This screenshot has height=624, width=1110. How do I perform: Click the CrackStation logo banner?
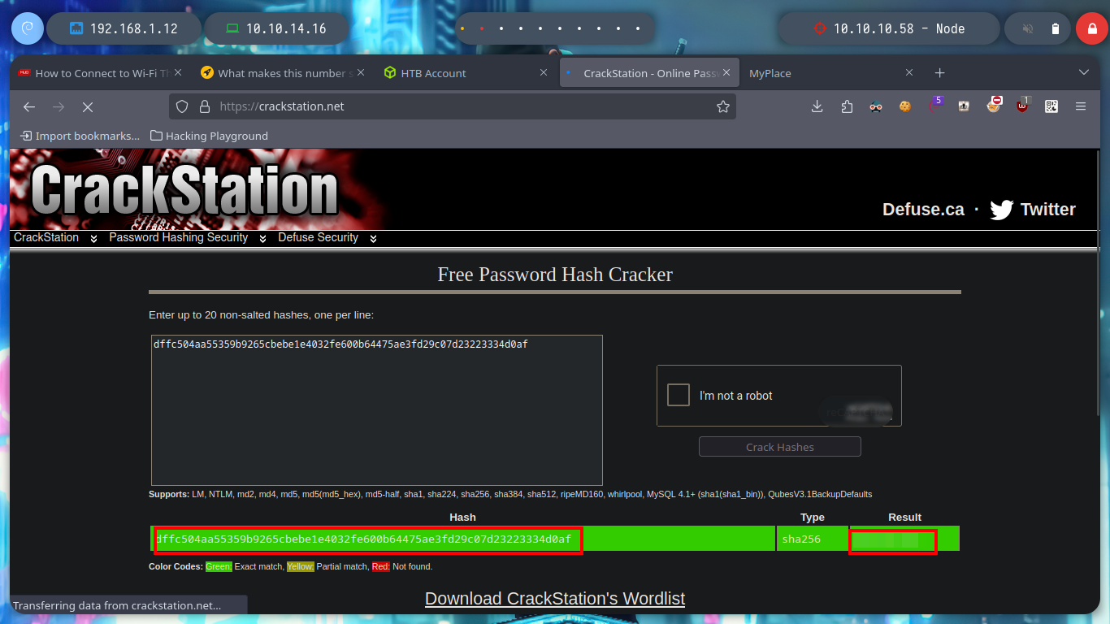click(185, 189)
